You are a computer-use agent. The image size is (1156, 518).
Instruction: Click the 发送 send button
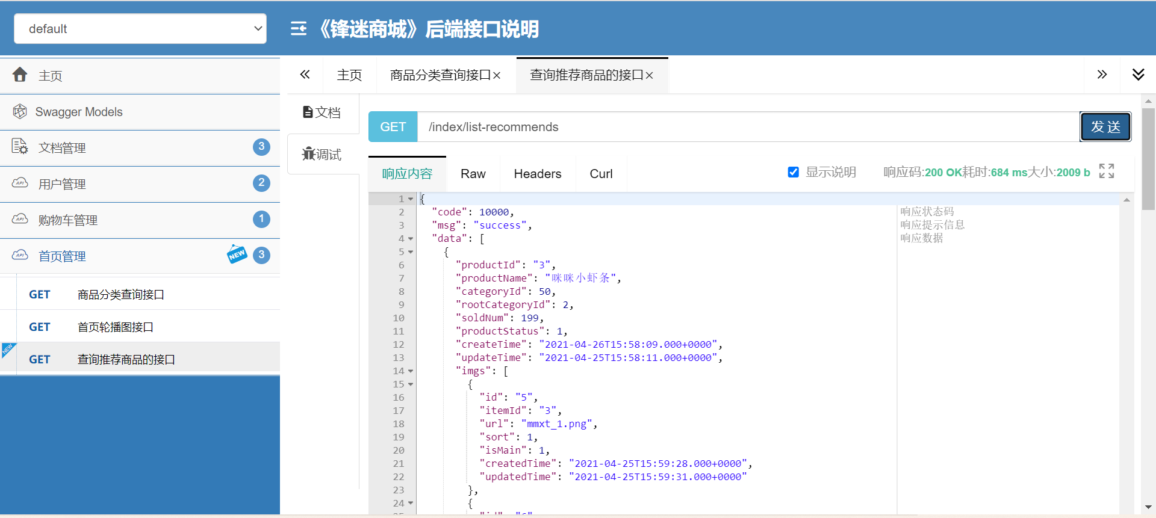click(x=1105, y=127)
